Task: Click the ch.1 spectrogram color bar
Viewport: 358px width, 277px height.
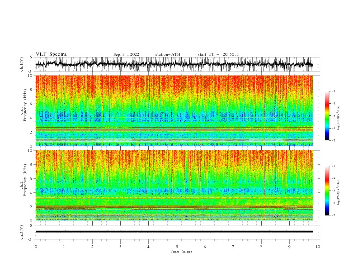Action: coord(327,115)
